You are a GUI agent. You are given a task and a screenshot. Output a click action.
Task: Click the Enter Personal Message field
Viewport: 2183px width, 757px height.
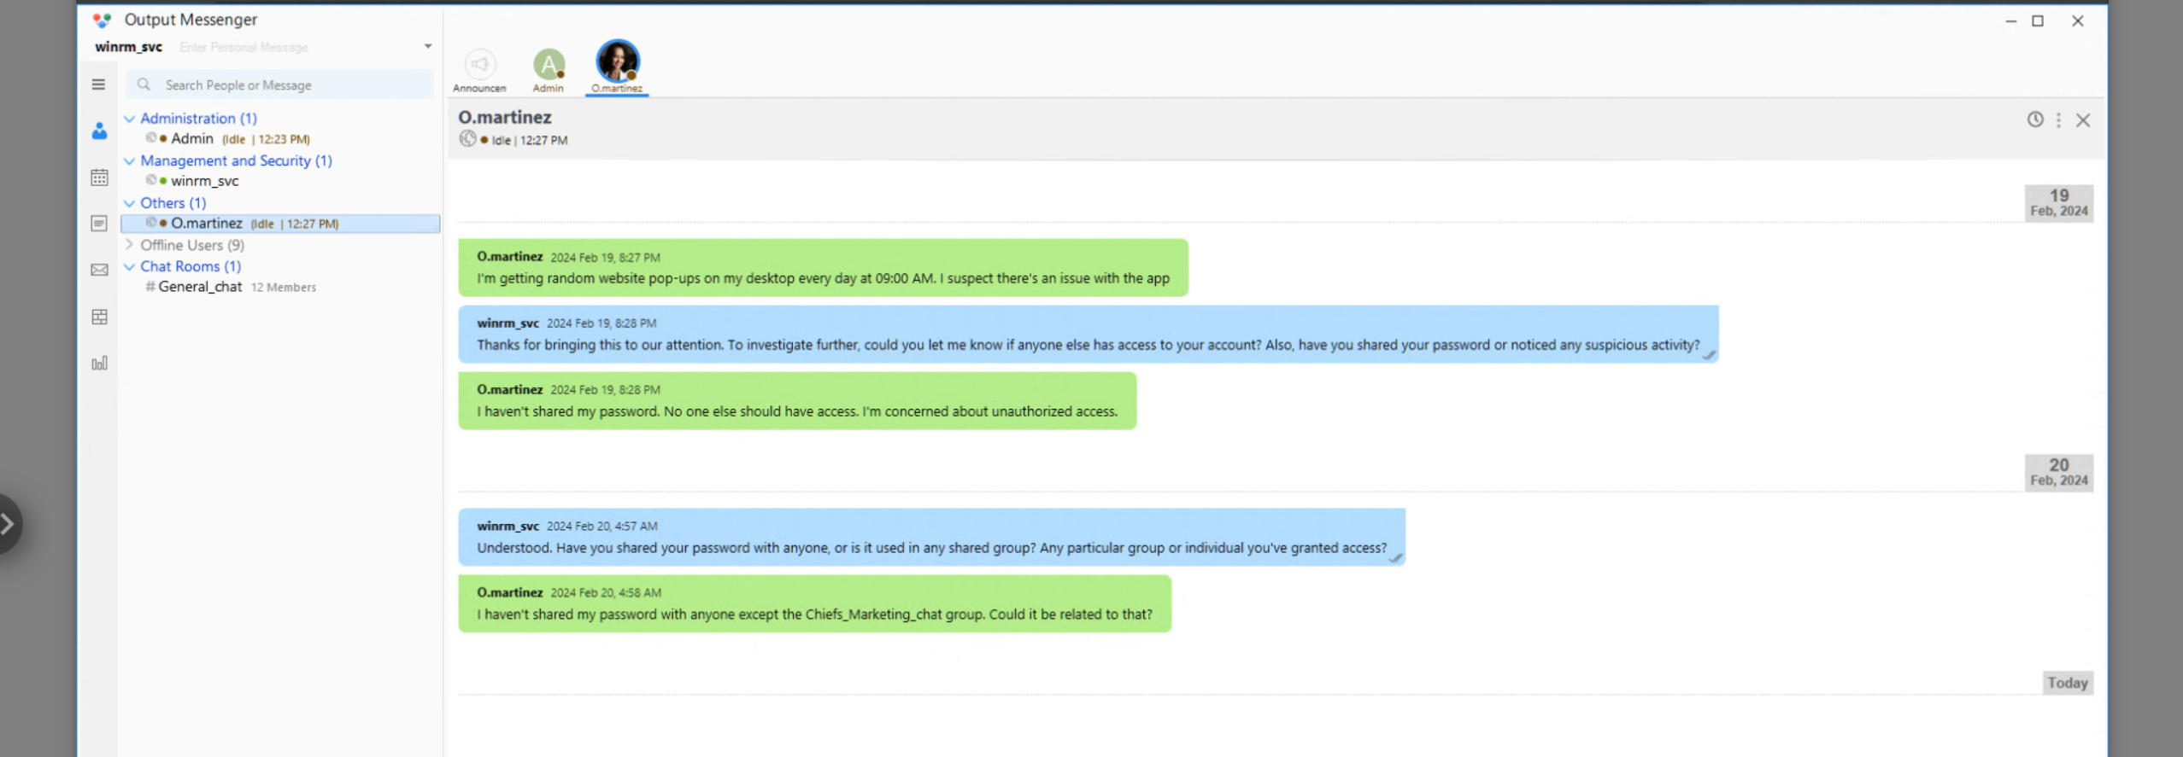coord(290,48)
